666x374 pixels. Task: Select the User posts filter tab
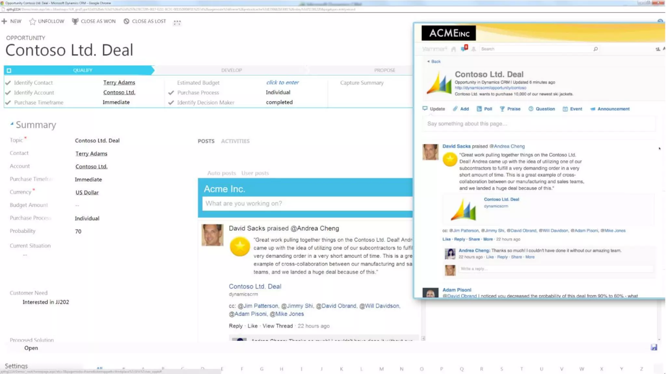(x=255, y=173)
